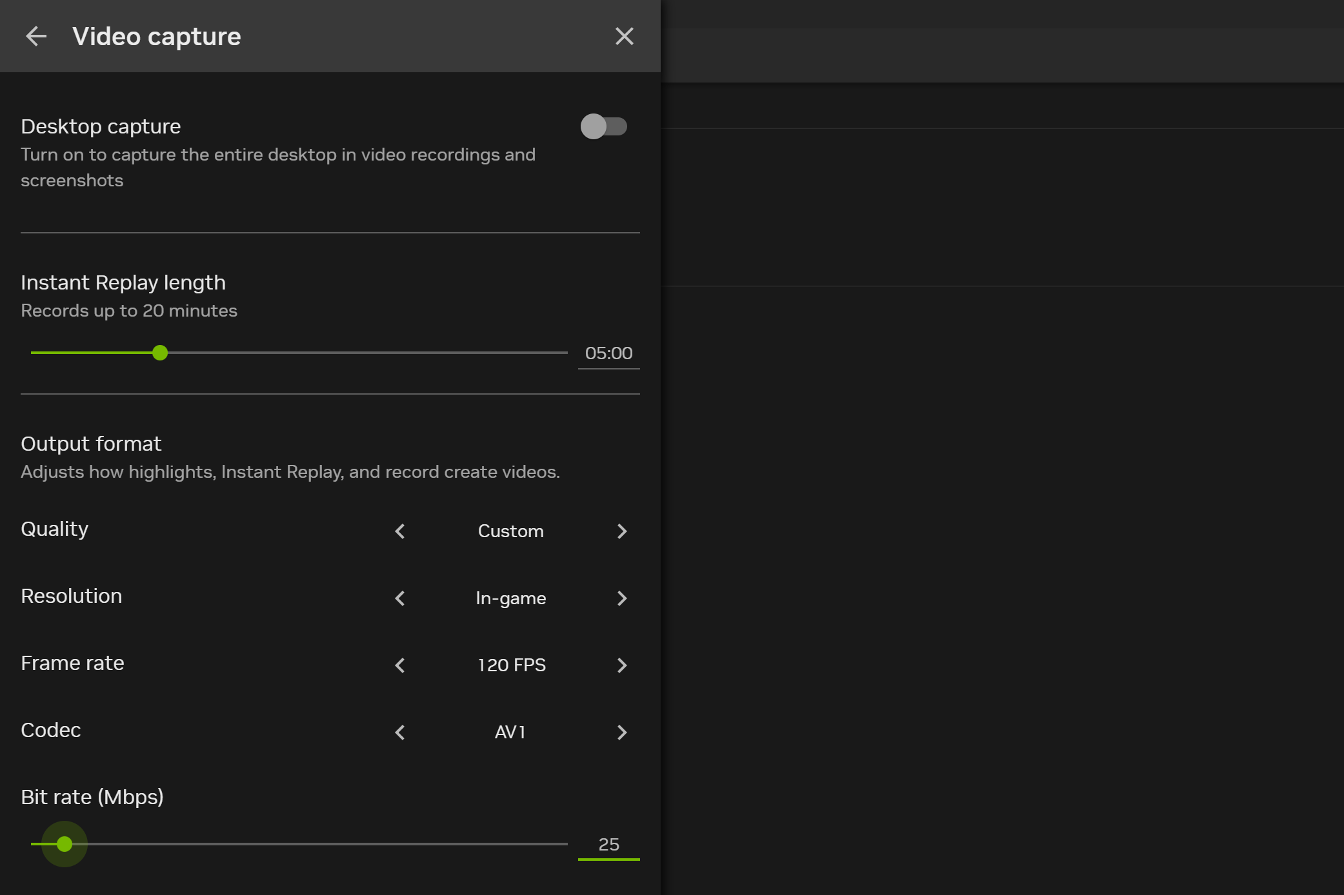Lower the Frame rate below 120 FPS
The height and width of the screenshot is (895, 1344).
[399, 665]
